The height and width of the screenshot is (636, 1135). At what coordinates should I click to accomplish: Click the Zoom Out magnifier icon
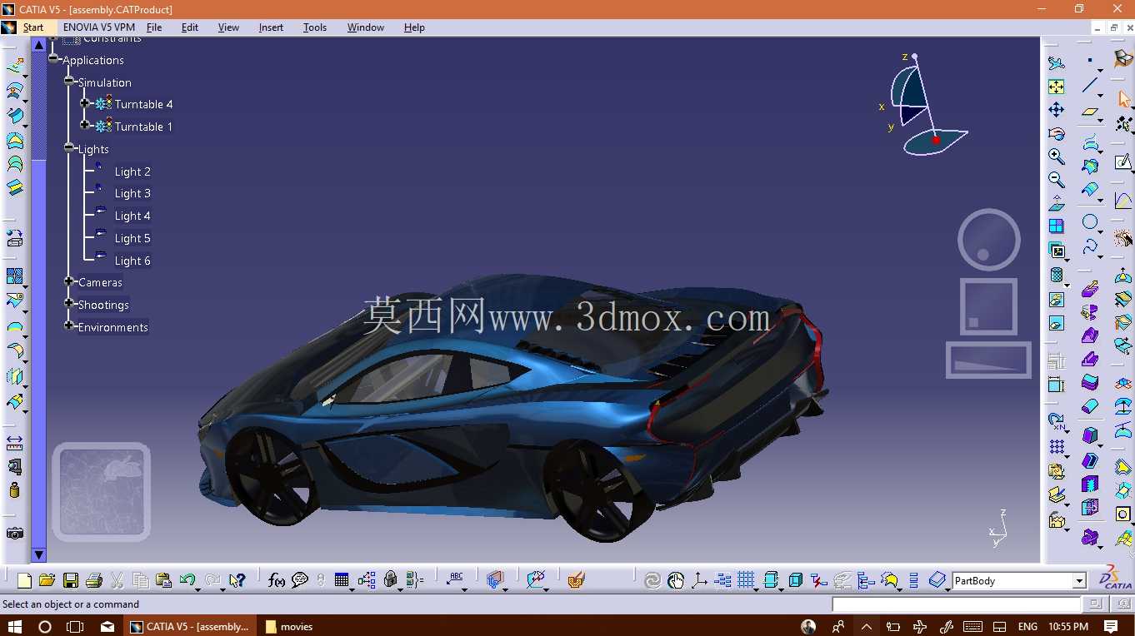[x=1056, y=179]
